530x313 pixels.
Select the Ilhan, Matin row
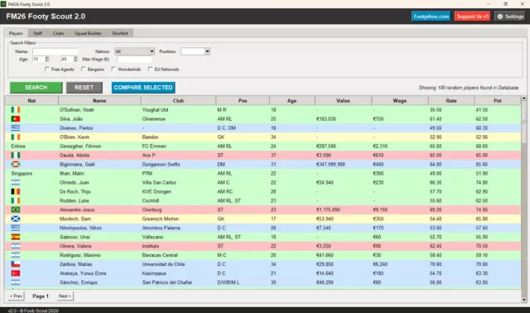pos(263,173)
